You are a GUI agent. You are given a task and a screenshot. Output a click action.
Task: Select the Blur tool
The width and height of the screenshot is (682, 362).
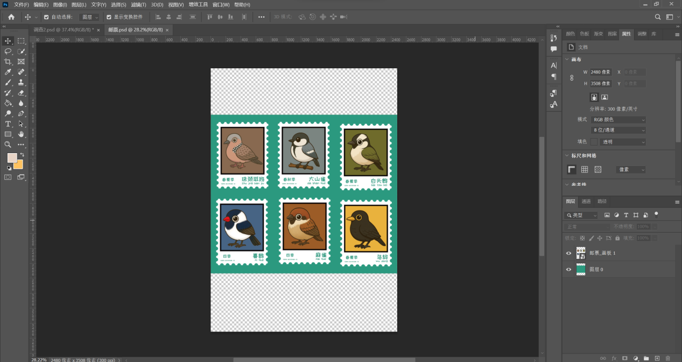click(21, 103)
